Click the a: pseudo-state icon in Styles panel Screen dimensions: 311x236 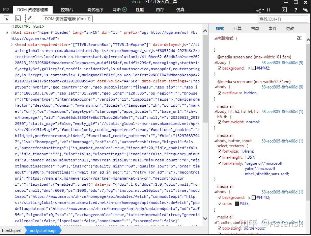(x=299, y=38)
